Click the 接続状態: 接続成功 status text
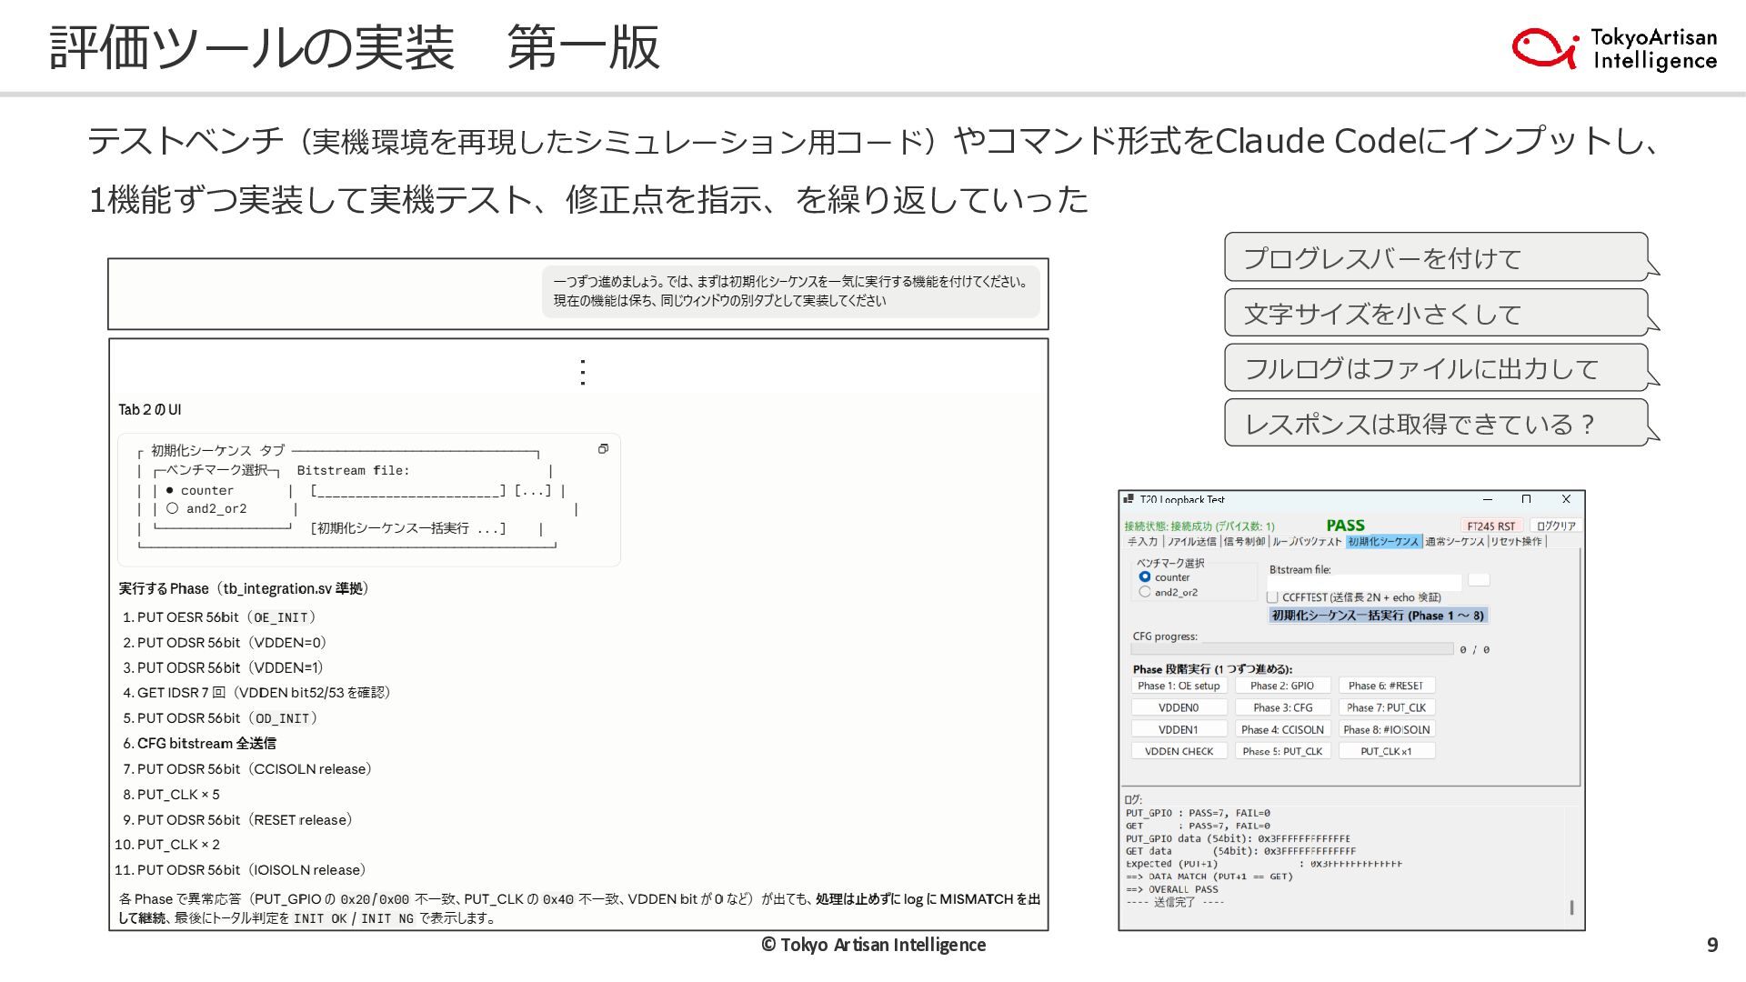Image resolution: width=1746 pixels, height=982 pixels. coord(1199,526)
